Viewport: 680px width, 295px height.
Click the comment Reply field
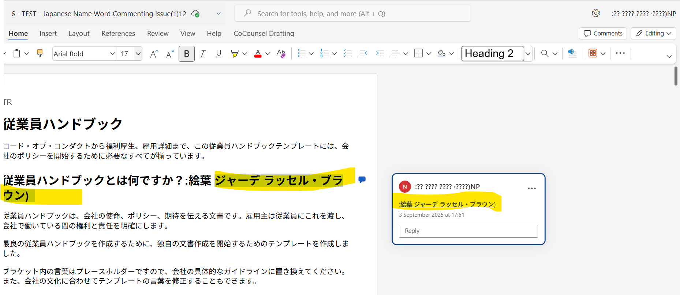(468, 231)
